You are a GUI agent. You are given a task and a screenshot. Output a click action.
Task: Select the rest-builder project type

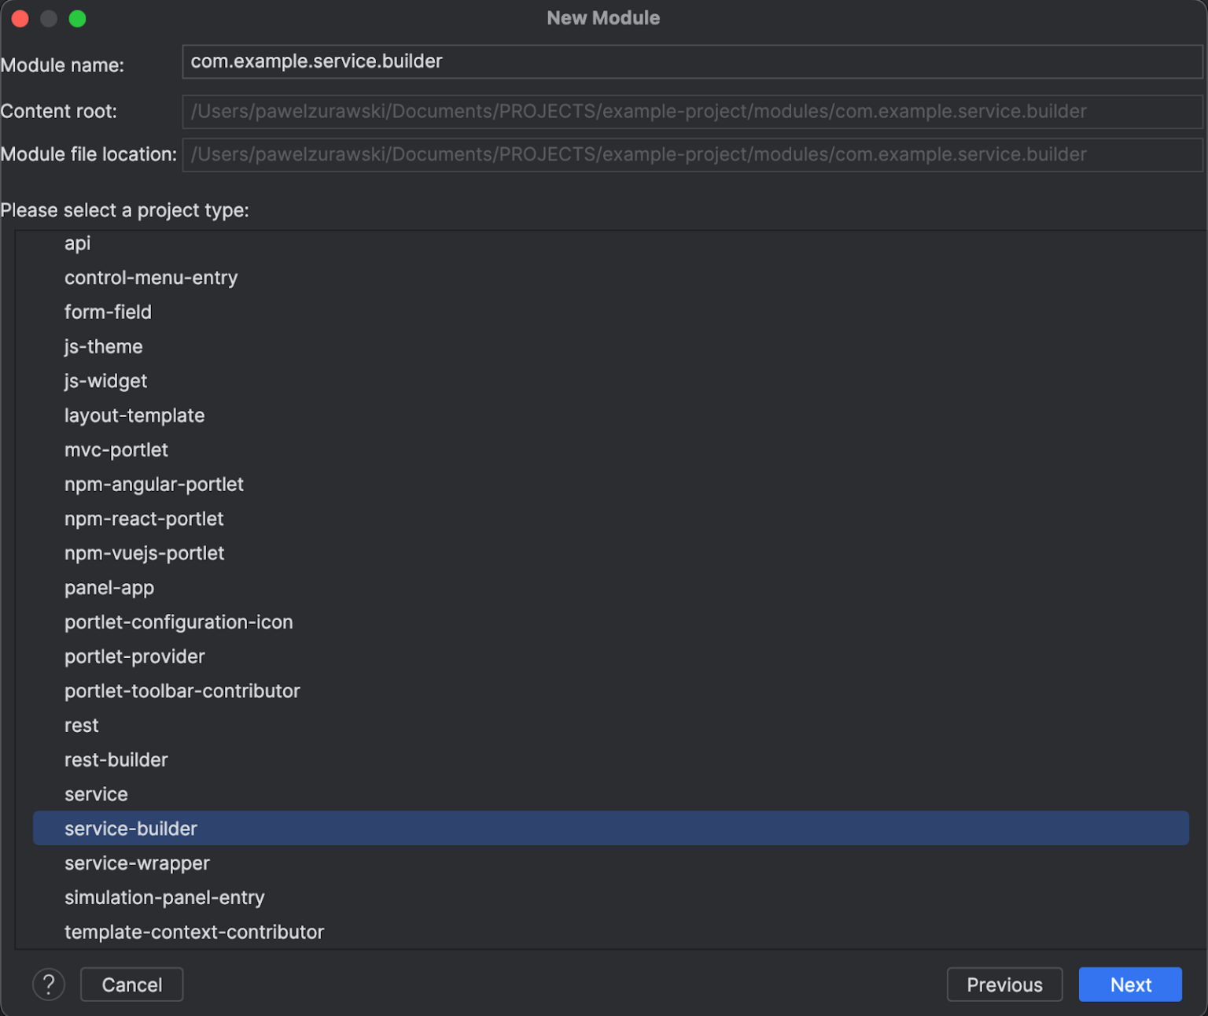coord(116,759)
